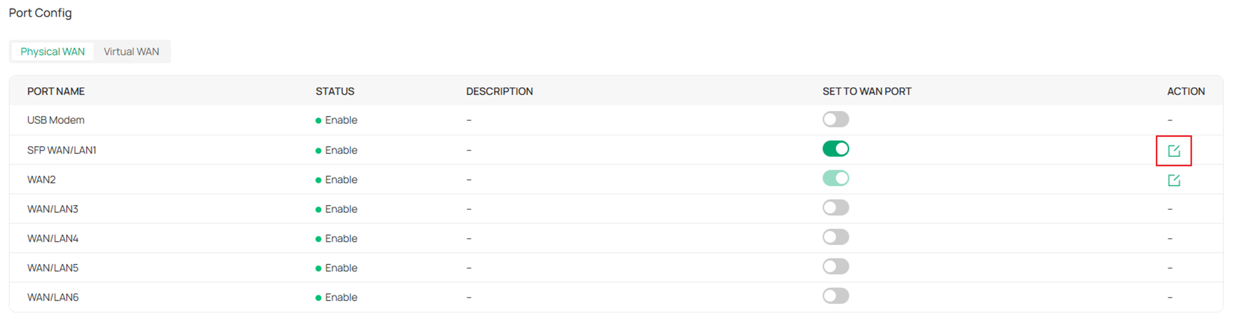Toggle Set to WAN Port for WAN/LAN6
Screen dimensions: 1234x320
835,296
